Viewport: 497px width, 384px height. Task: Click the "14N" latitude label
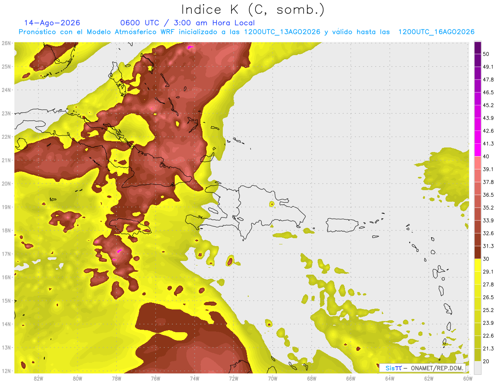pos(6,324)
